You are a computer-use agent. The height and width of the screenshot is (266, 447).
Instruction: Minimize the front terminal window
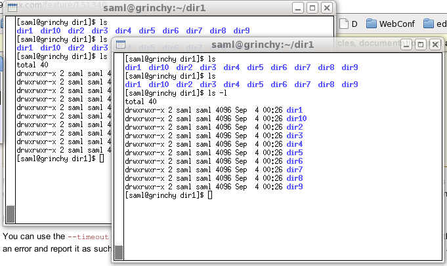click(x=406, y=45)
